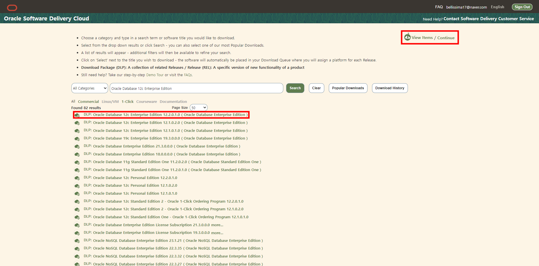This screenshot has height=266, width=539.
Task: Click cloud icon for 19c Enterprise Edition 19.3.0.0.0
Action: click(x=77, y=139)
